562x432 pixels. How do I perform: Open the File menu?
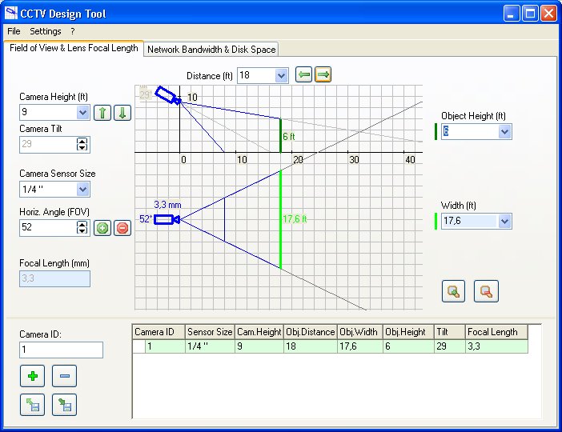tap(14, 31)
